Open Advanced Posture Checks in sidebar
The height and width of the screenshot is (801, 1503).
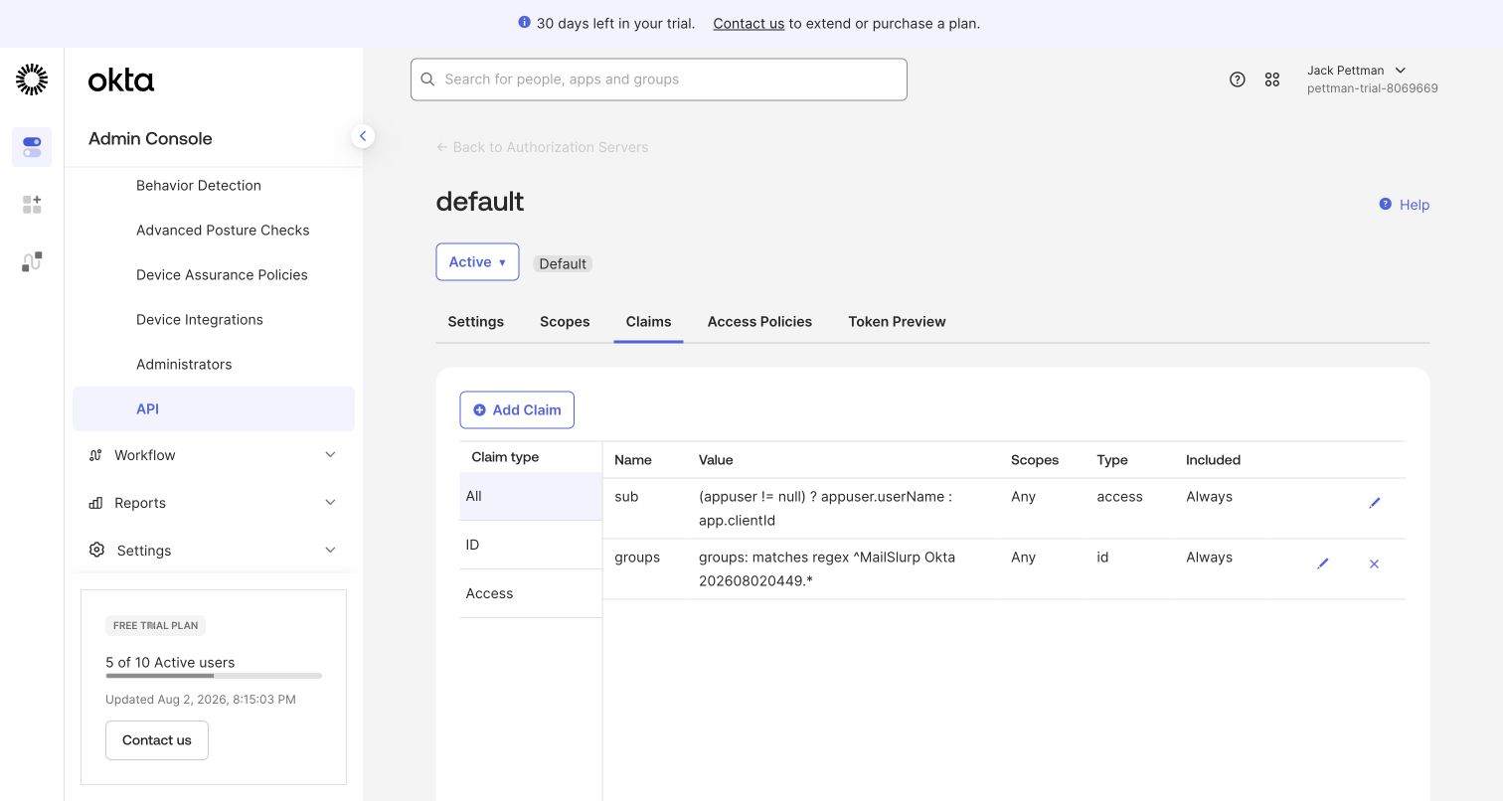(x=223, y=230)
